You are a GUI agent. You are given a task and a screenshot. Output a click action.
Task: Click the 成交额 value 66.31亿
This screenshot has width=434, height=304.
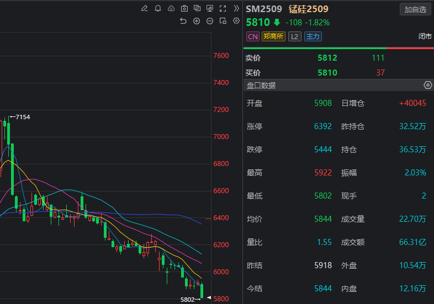tap(412, 242)
